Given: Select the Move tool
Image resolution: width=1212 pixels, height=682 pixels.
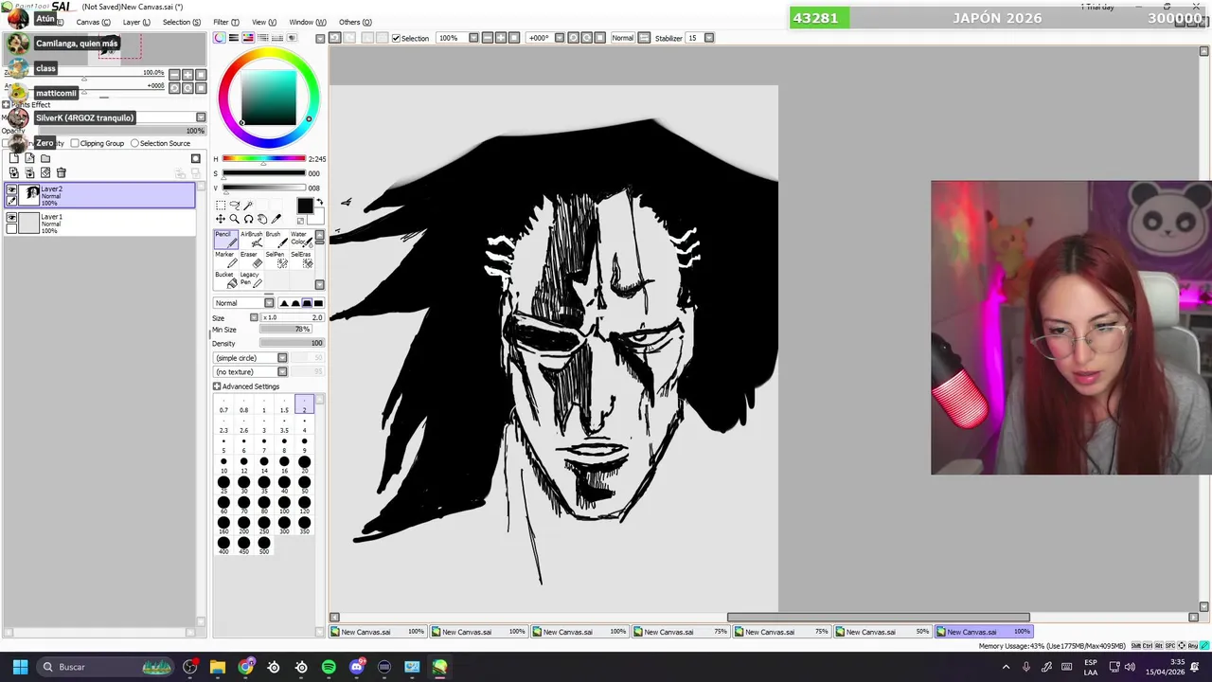Looking at the screenshot, I should [221, 219].
